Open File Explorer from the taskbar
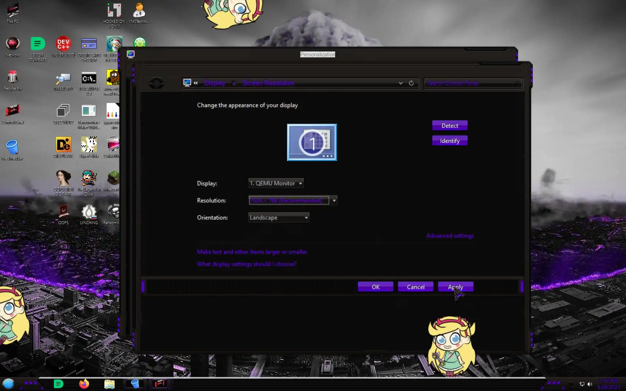 (x=109, y=384)
